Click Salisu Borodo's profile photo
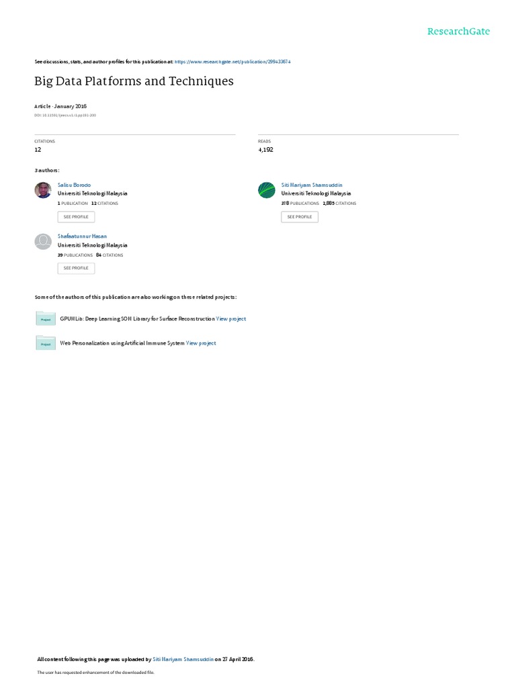Image resolution: width=516 pixels, height=688 pixels. (x=43, y=190)
